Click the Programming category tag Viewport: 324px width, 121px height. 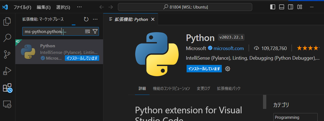295,117
